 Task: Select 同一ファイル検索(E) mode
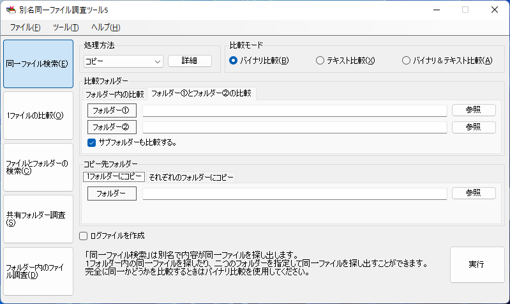(38, 64)
